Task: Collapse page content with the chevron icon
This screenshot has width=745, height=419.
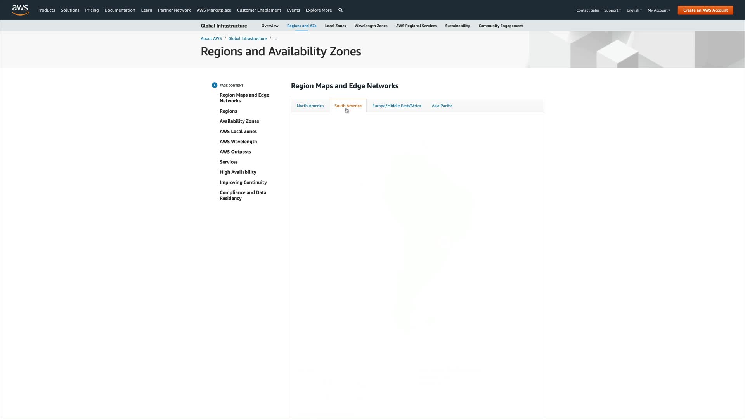Action: tap(215, 85)
